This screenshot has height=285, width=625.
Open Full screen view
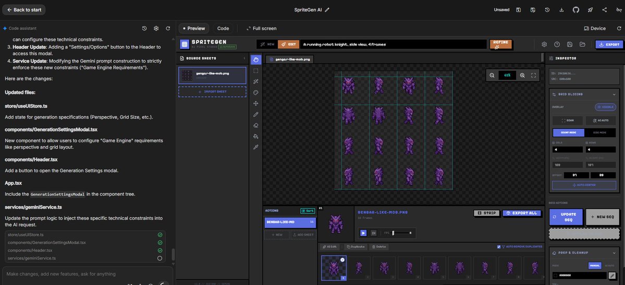(262, 29)
